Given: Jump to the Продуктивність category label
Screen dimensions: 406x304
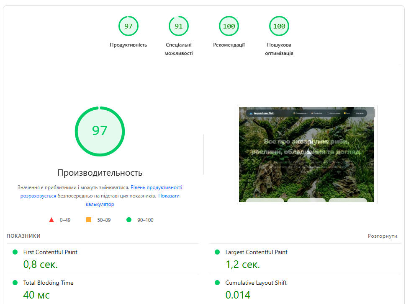Looking at the screenshot, I should pos(128,45).
